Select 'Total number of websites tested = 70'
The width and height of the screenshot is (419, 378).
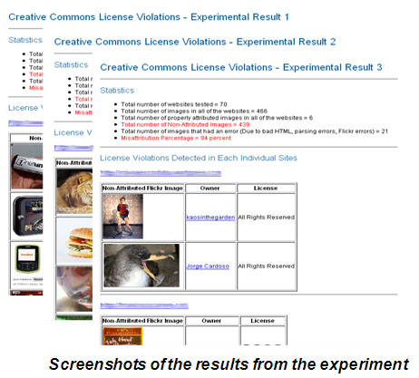174,104
